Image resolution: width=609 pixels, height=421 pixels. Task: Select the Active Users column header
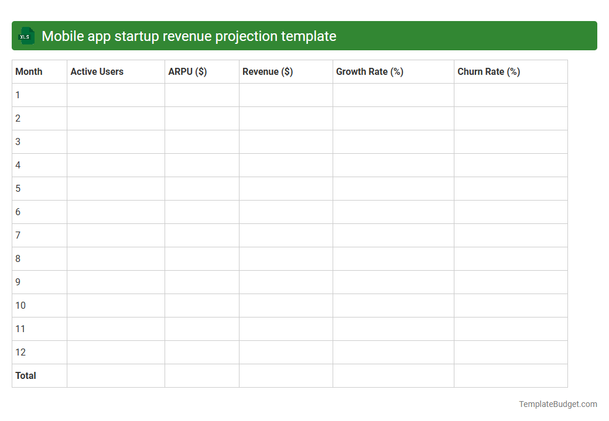coord(97,71)
